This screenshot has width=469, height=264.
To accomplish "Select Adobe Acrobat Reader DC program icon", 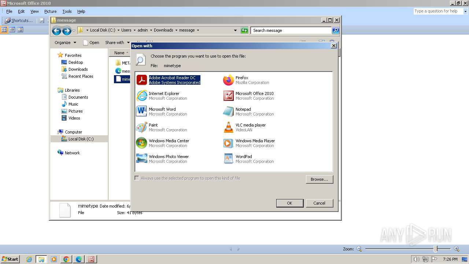I will (142, 80).
